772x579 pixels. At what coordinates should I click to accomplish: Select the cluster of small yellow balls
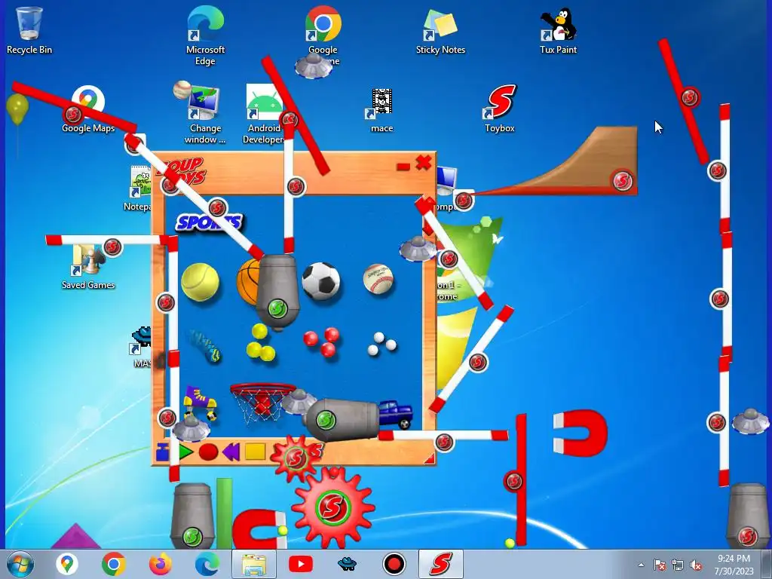tap(260, 343)
